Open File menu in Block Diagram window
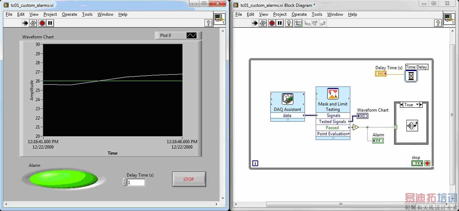This screenshot has height=211, width=459. pos(239,14)
